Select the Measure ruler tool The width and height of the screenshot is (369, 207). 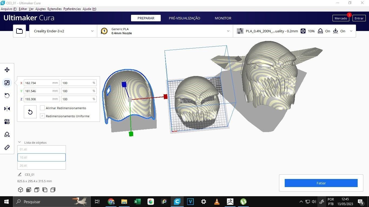tap(7, 147)
